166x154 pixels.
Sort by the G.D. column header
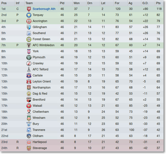tap(148, 3)
